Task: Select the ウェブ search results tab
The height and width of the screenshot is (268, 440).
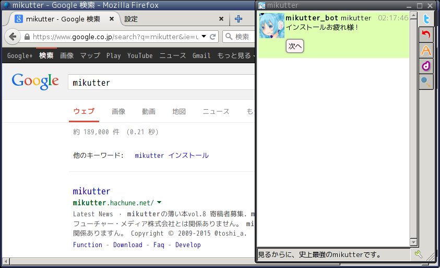Action: (84, 111)
